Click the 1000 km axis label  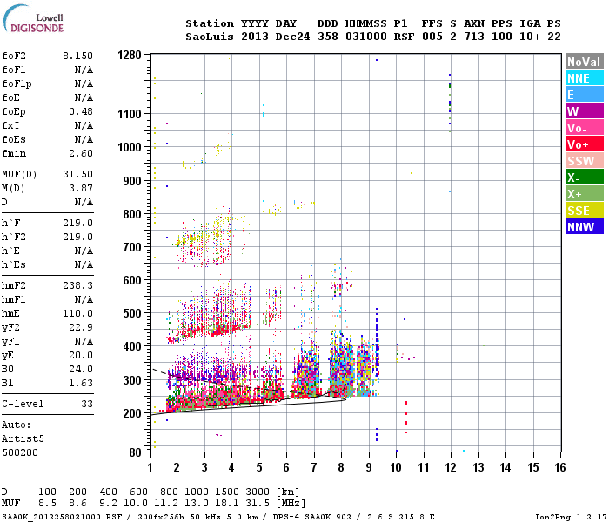click(x=130, y=147)
